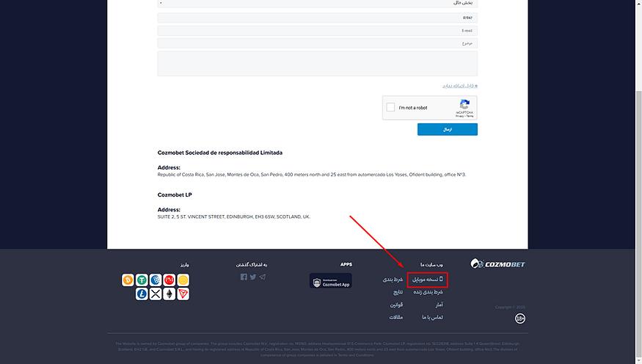Click the add attachment link above the captcha

point(460,86)
